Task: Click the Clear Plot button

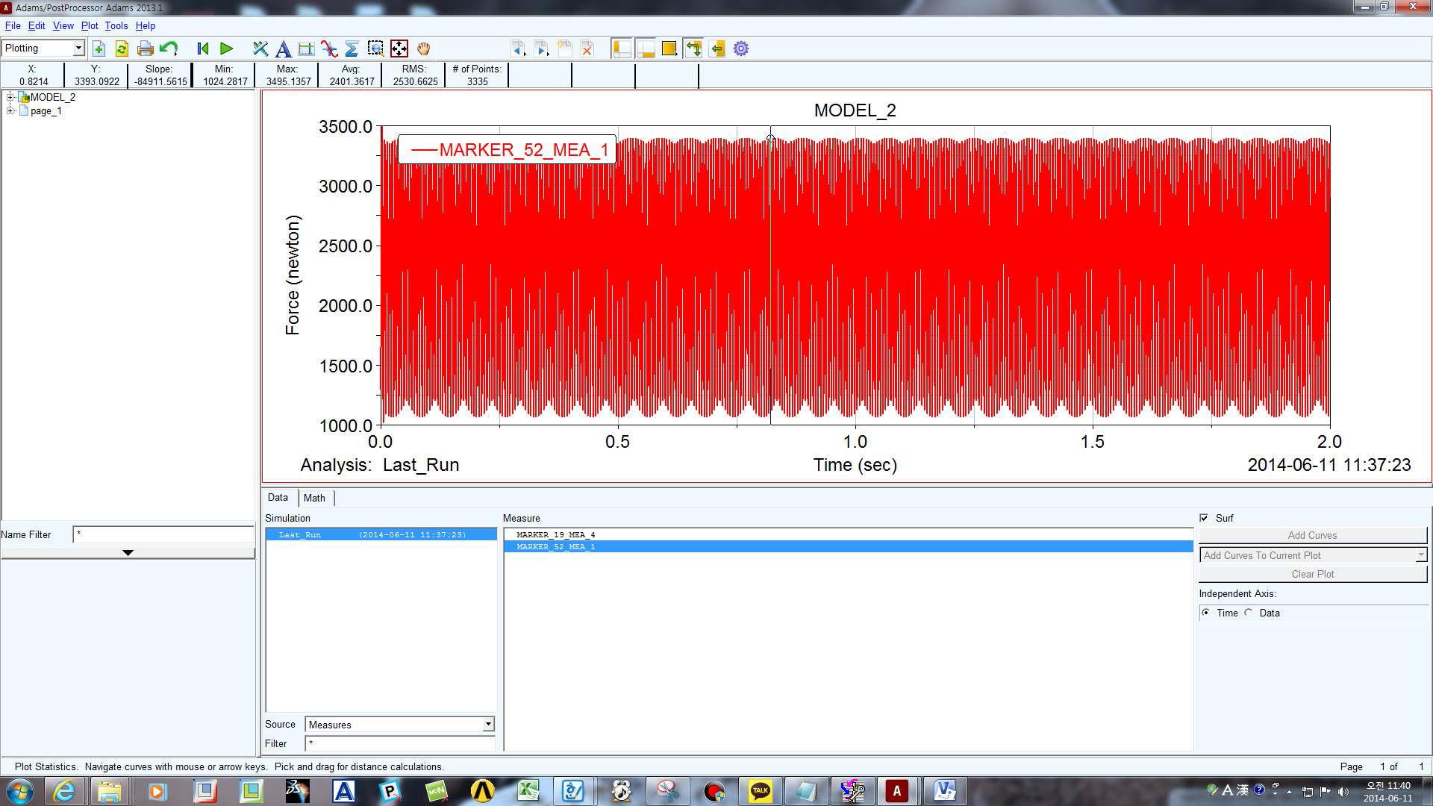Action: coord(1313,574)
